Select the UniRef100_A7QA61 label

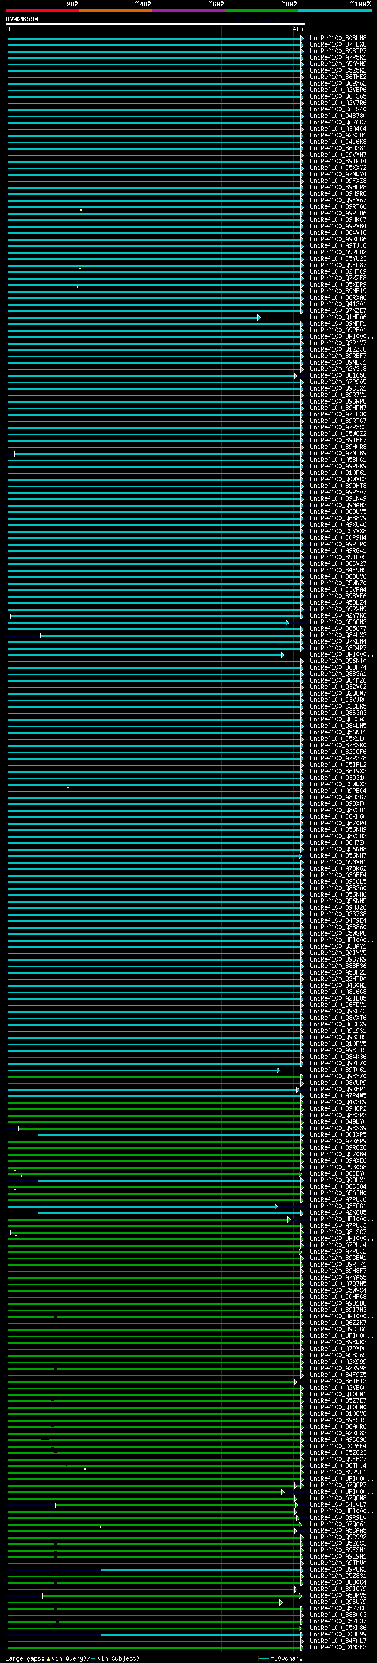338,1524
